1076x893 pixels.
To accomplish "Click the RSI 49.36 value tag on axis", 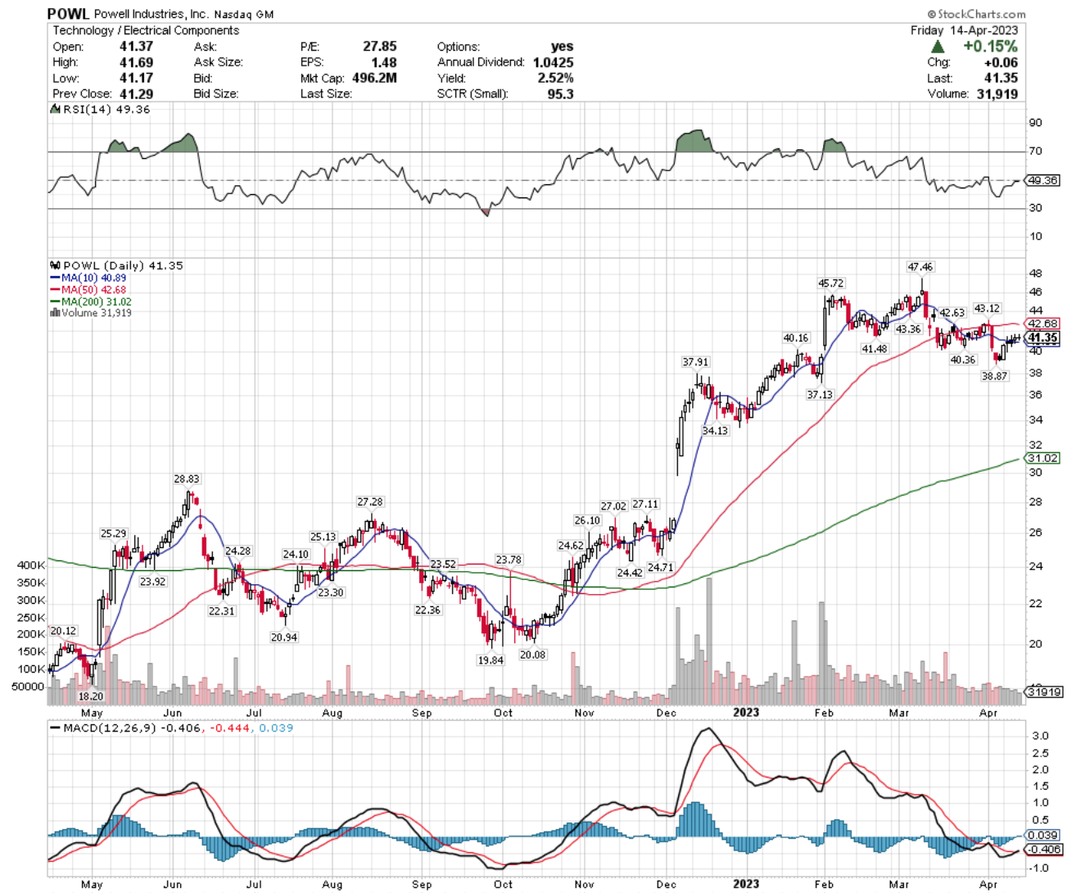I will (x=1042, y=180).
